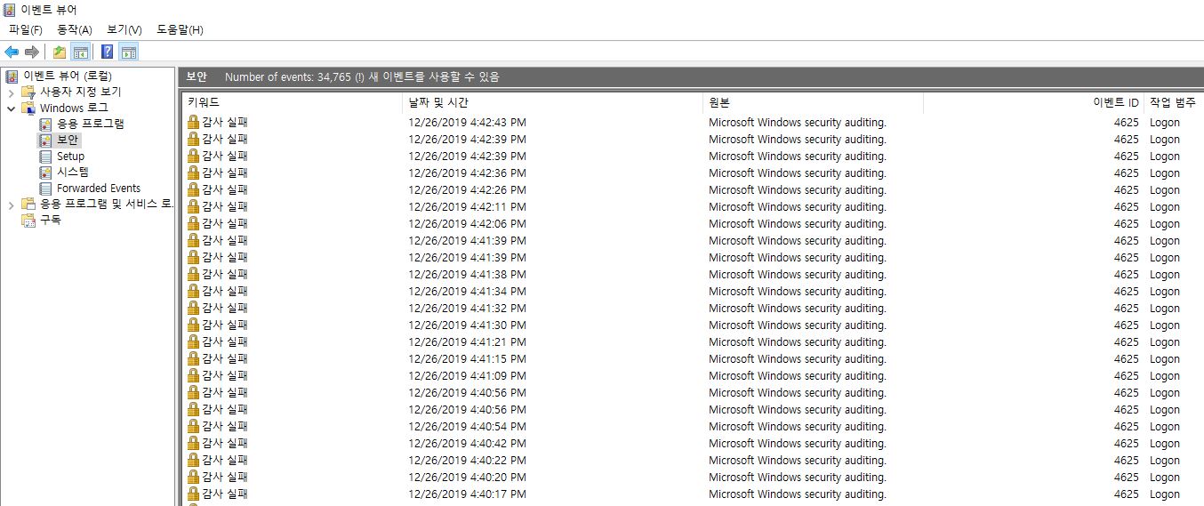
Task: Select the event dated 12/26/2019 4:41:15 PM
Action: pyautogui.click(x=693, y=358)
